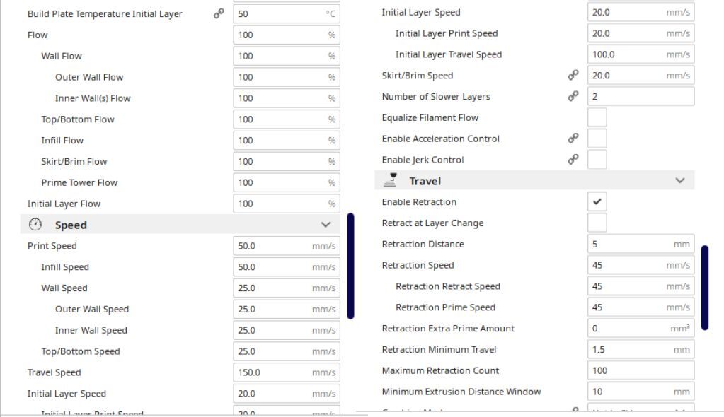Edit Maximum Retraction Count field
The image size is (724, 417).
(641, 370)
